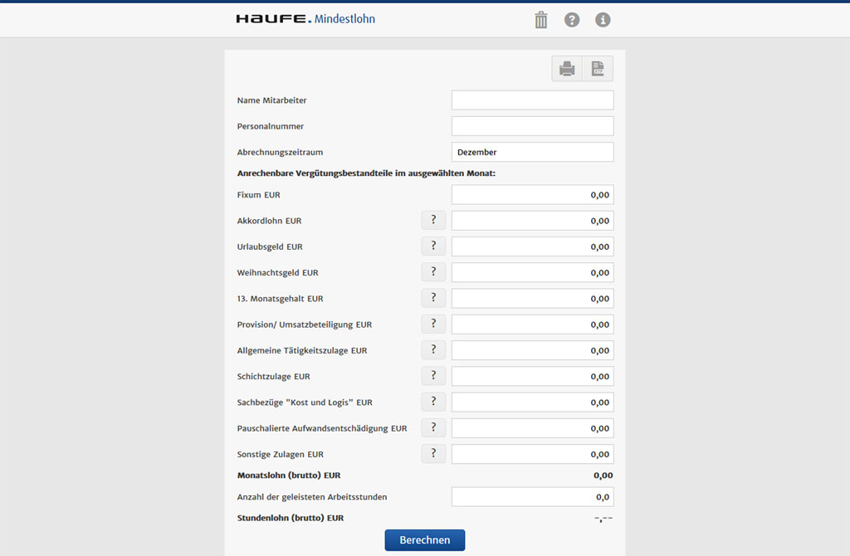Open help for Pauschalierte Aufwandsentschädigung EUR
This screenshot has height=556, width=850.
click(433, 429)
